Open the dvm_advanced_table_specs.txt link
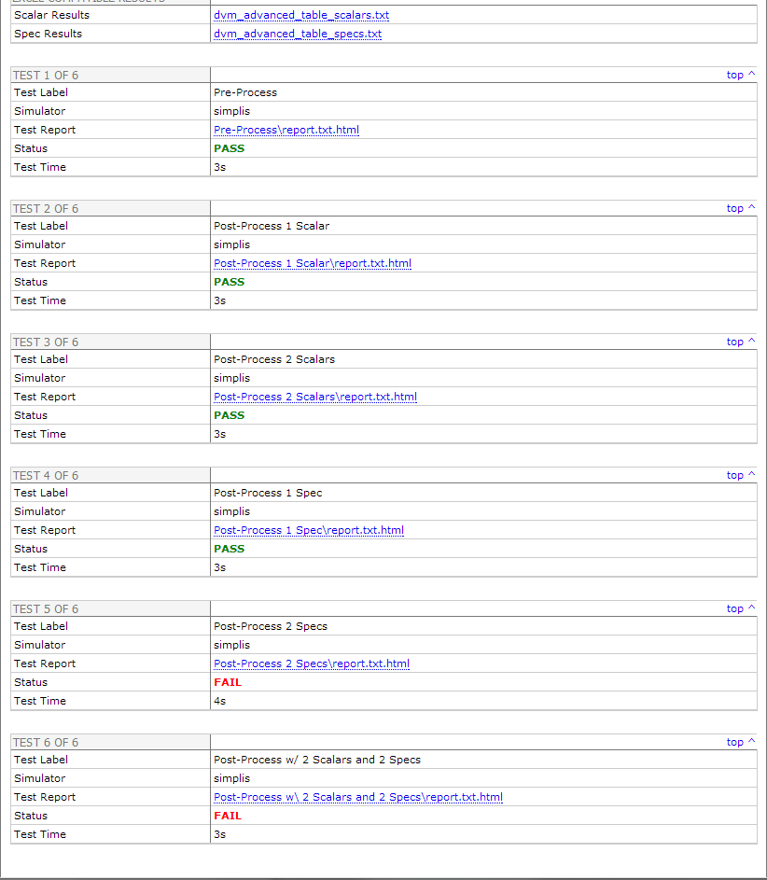Image resolution: width=767 pixels, height=880 pixels. tap(297, 34)
